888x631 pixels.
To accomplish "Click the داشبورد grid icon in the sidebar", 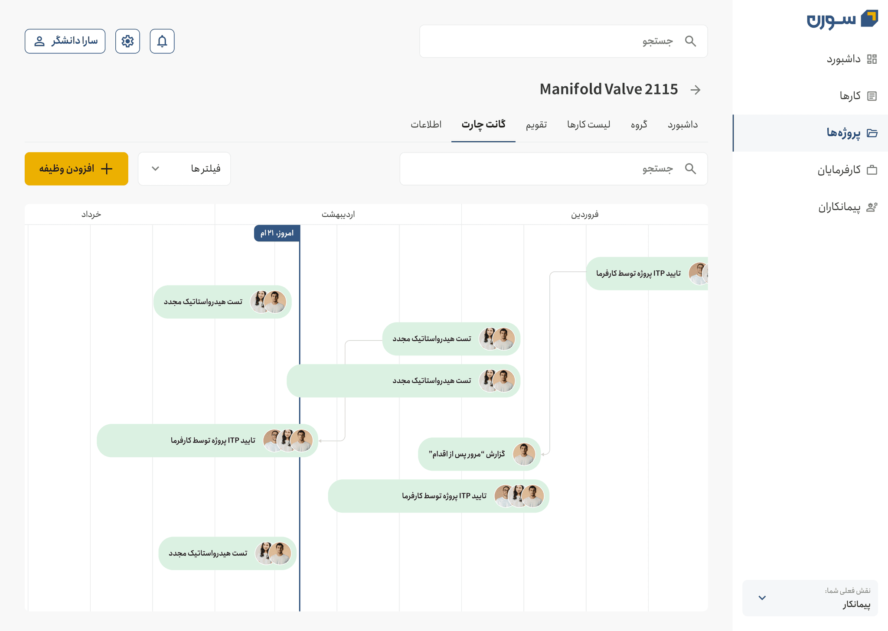I will (872, 59).
